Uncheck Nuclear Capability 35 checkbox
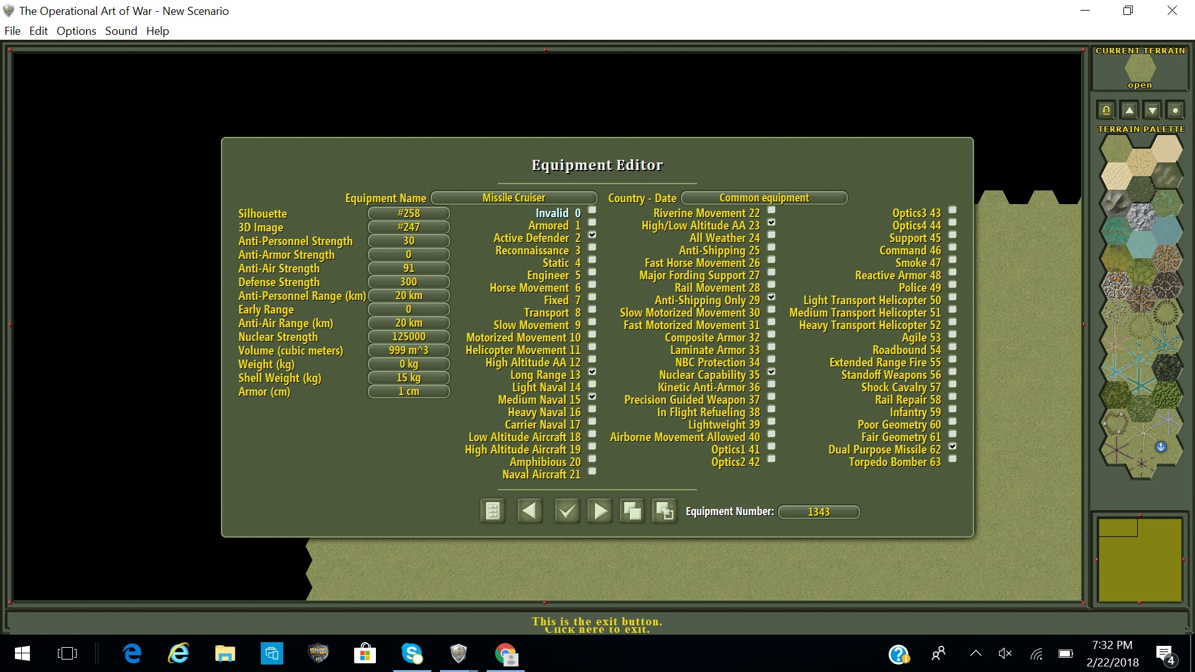This screenshot has width=1195, height=672. [x=771, y=371]
